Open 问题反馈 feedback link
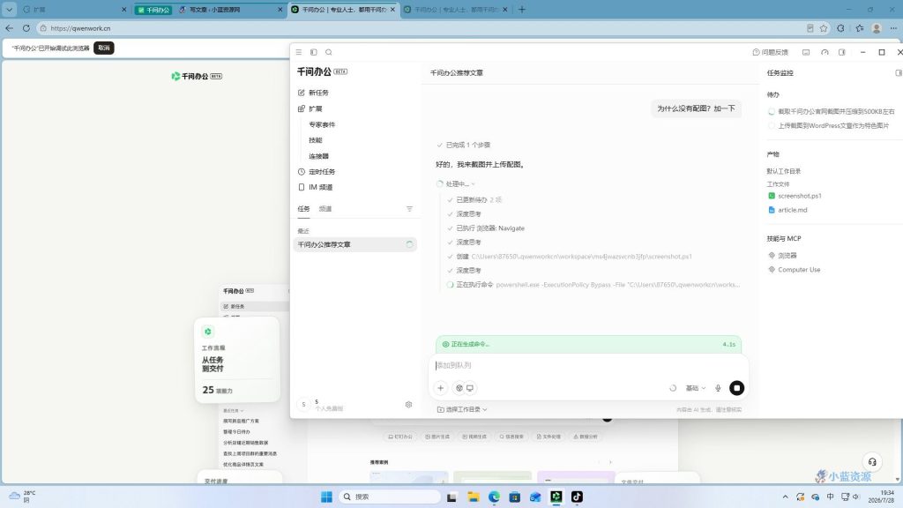Screen dimensions: 903x508 coord(771,52)
